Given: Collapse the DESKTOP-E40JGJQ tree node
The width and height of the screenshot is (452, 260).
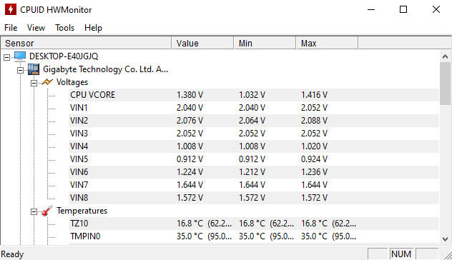Looking at the screenshot, I should tap(6, 57).
